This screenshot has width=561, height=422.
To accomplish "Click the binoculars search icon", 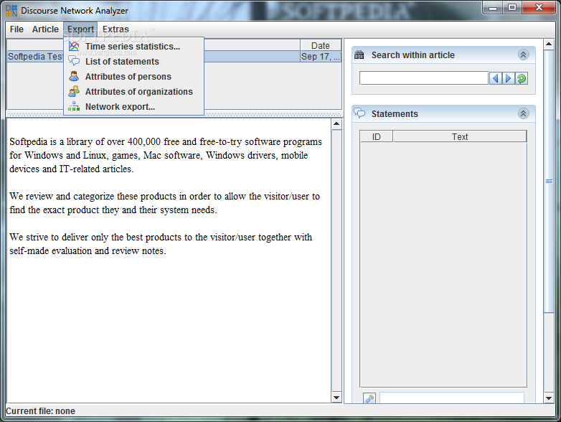I will point(359,55).
